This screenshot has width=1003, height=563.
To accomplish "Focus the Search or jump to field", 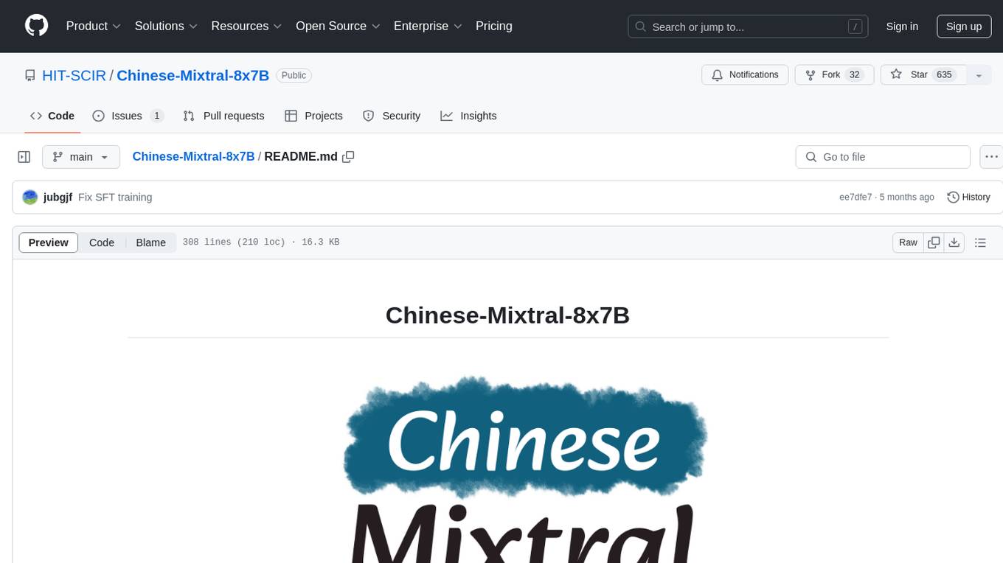I will pos(748,27).
